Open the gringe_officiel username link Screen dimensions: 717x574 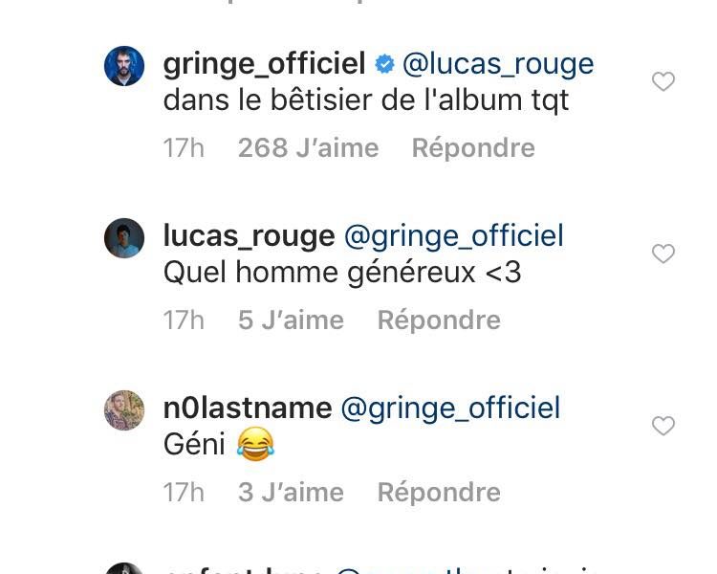click(264, 64)
